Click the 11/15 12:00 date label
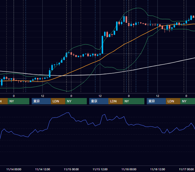 [100, 169]
